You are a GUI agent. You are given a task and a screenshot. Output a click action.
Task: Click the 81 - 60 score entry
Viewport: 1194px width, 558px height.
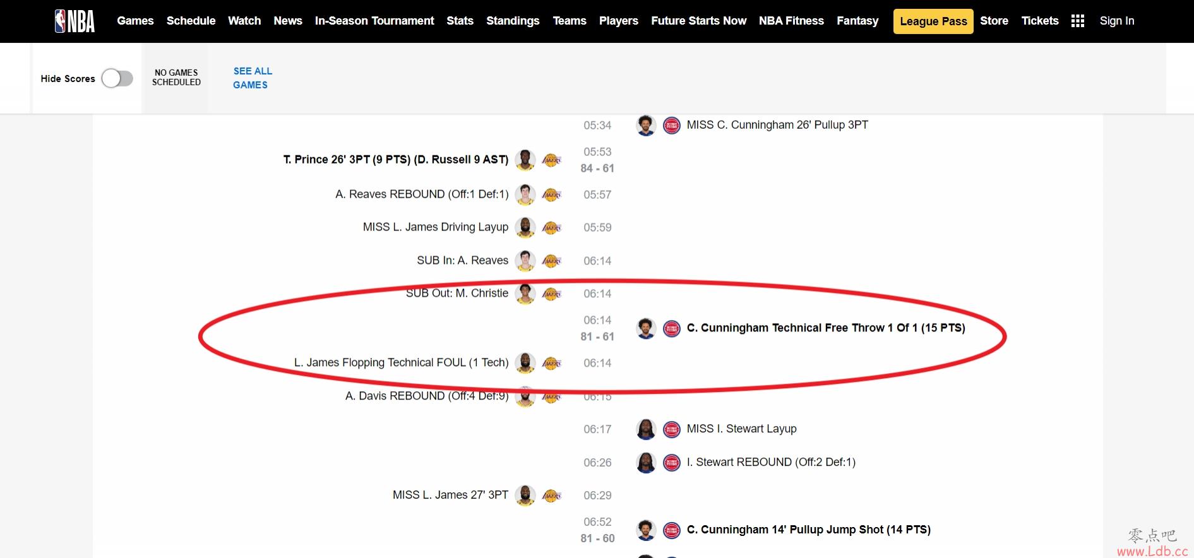597,538
